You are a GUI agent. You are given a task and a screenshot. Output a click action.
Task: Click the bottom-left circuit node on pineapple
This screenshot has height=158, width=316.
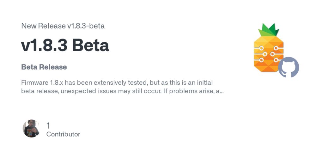click(x=261, y=60)
